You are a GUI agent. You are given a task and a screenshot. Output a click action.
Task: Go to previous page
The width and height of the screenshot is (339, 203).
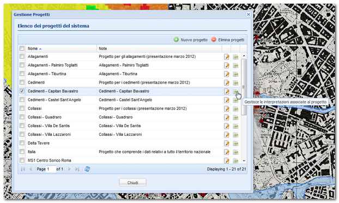pyautogui.click(x=31, y=169)
